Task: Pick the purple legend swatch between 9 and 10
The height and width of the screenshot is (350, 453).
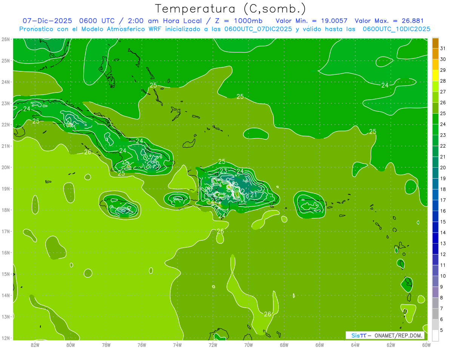Action: coord(435,281)
